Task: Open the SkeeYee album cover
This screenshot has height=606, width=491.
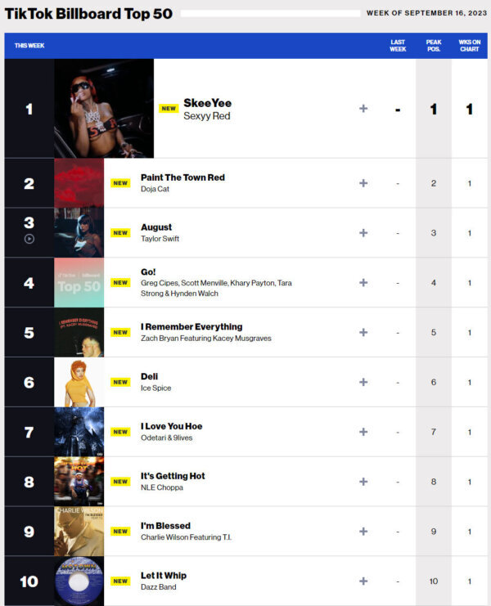Action: (x=104, y=109)
